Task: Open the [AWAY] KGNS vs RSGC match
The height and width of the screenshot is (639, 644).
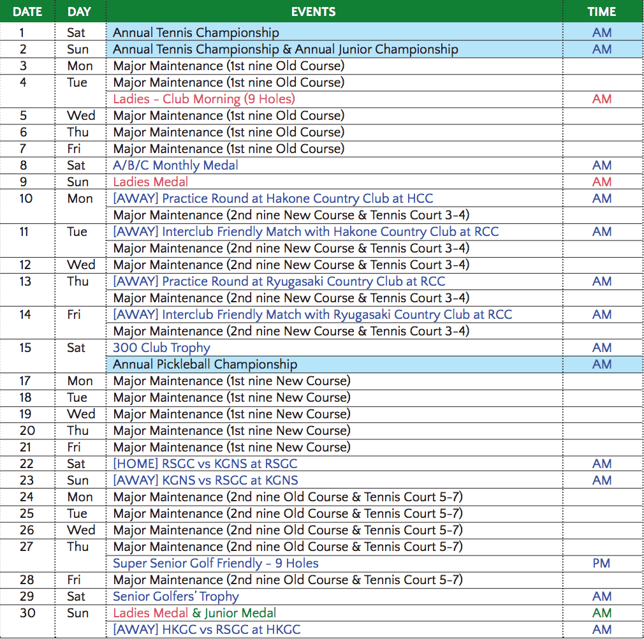Action: point(205,480)
